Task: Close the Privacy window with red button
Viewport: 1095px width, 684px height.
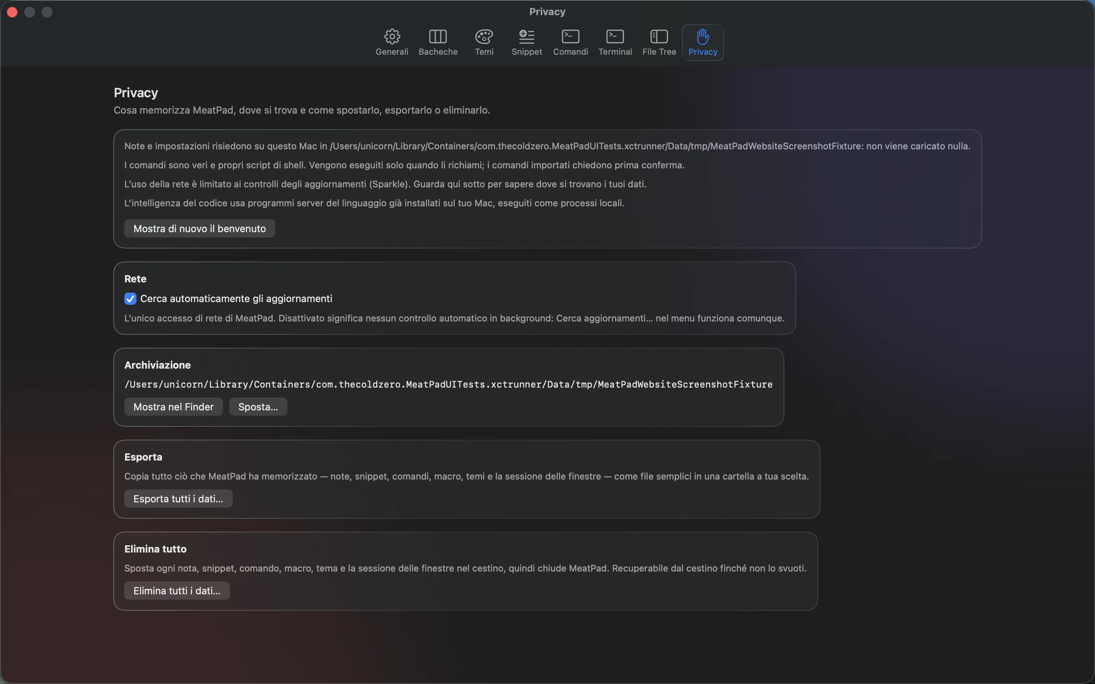Action: (x=12, y=12)
